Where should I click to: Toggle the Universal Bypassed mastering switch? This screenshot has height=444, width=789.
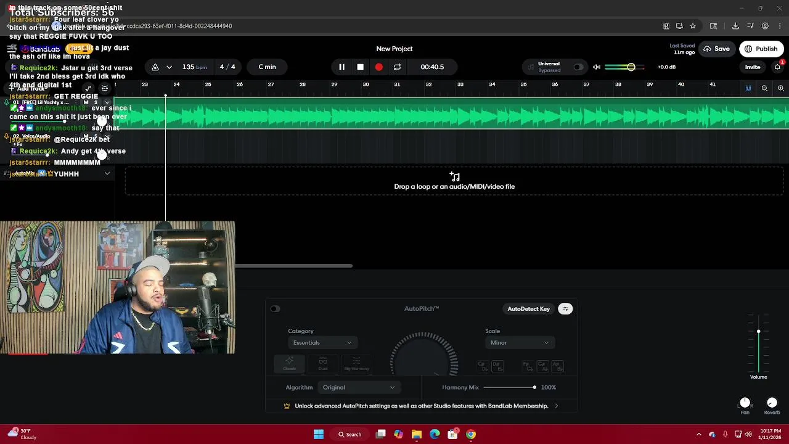(578, 67)
